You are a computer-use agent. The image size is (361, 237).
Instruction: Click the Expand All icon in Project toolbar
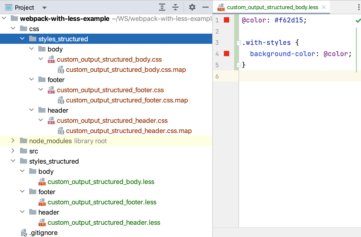point(162,7)
